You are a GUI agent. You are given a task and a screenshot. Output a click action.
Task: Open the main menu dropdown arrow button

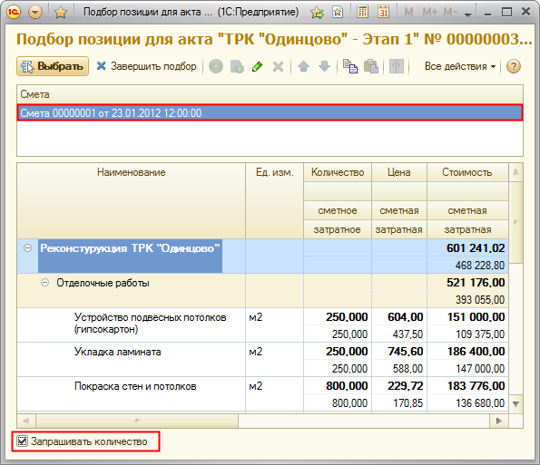tap(35, 12)
